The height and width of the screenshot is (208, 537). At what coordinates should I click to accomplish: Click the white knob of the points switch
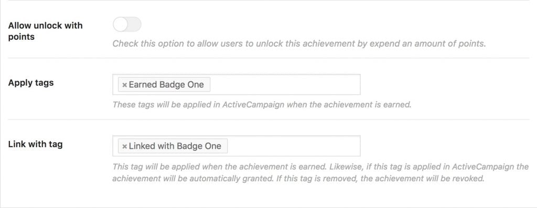coord(120,24)
